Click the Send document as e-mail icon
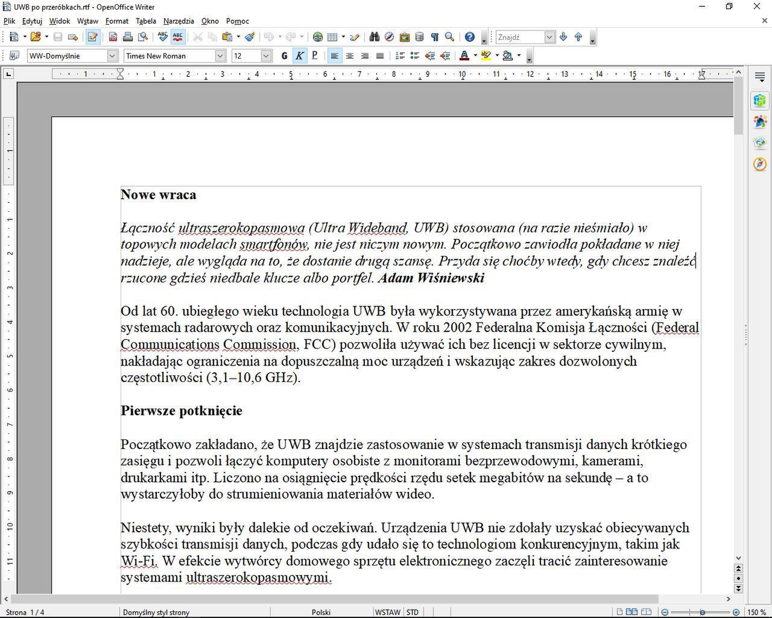 coord(73,37)
